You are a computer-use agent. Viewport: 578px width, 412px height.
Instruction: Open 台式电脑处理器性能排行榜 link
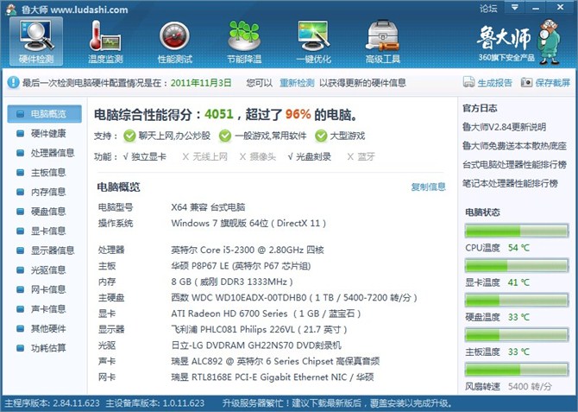tap(515, 165)
